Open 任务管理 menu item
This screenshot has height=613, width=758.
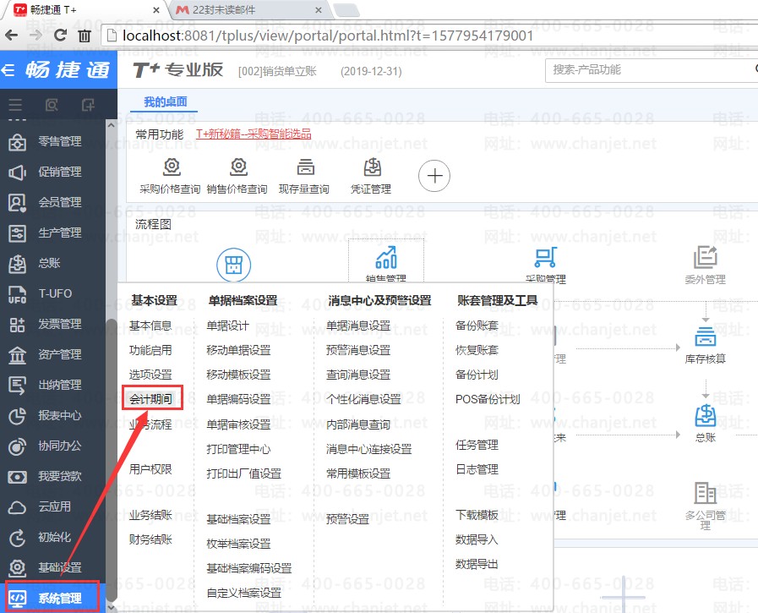click(x=477, y=445)
